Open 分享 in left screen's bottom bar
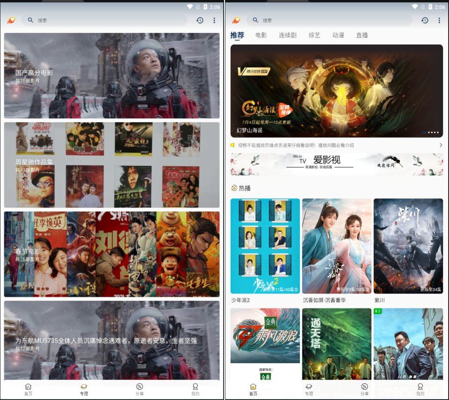 pyautogui.click(x=140, y=390)
